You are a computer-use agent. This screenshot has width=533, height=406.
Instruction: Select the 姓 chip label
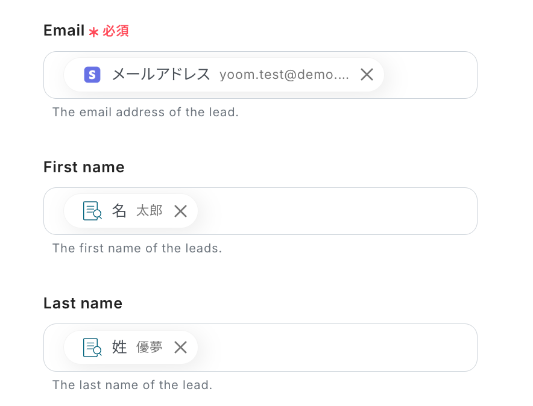[x=119, y=347]
